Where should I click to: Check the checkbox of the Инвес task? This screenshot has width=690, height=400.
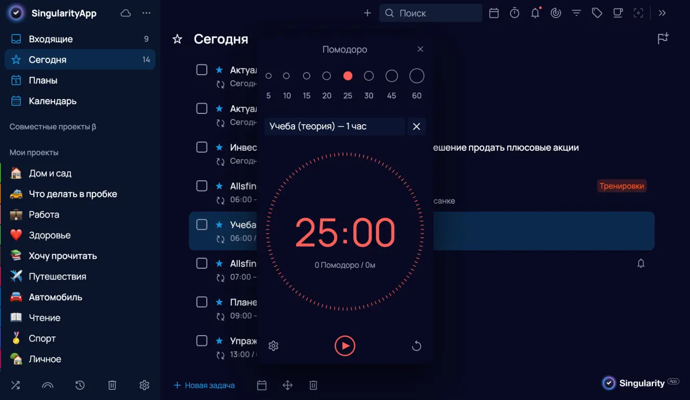pyautogui.click(x=202, y=147)
